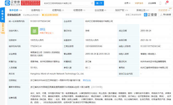Select the English name Hangzhou Word-of-mouth Network Technology
This screenshot has width=173, height=105.
click(57, 74)
